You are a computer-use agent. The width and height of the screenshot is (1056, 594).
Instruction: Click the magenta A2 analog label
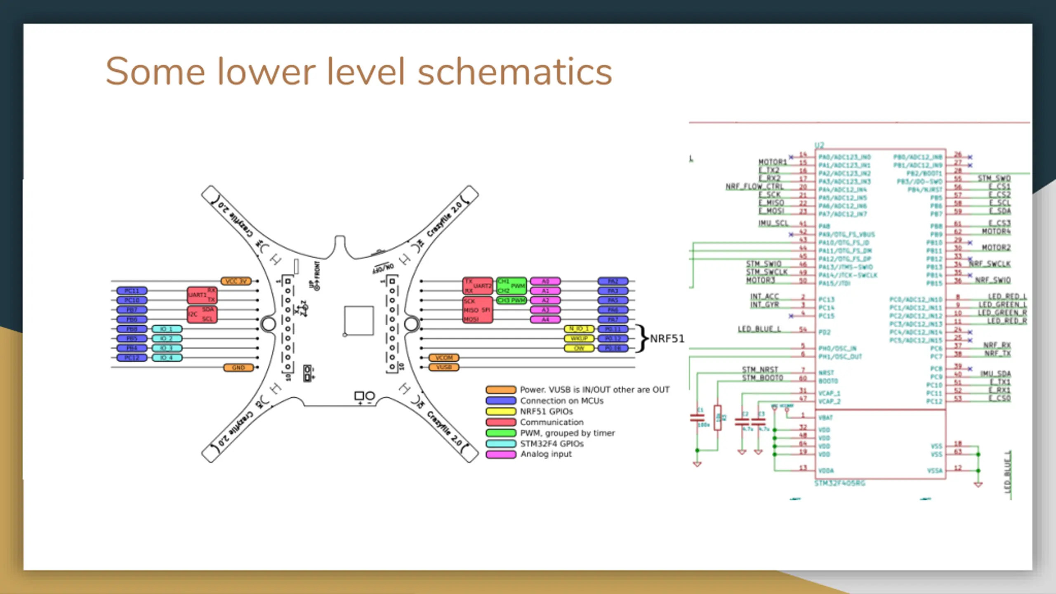(545, 300)
